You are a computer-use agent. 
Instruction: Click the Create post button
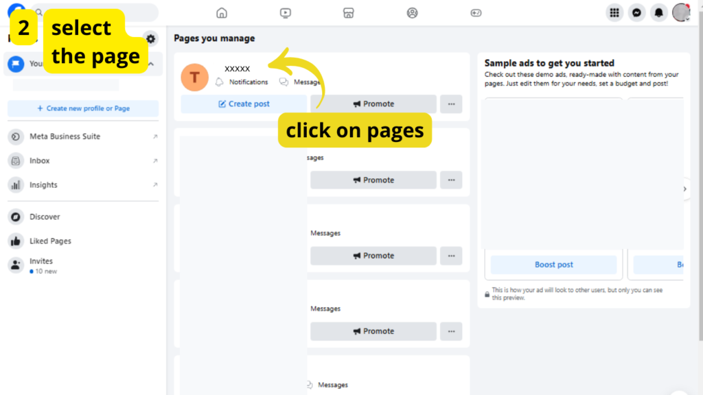tap(244, 104)
